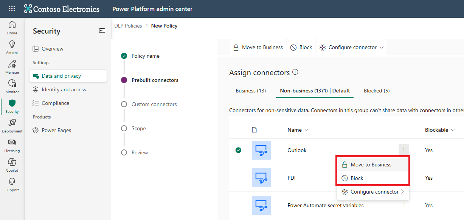Choose Block in the context menu
The width and height of the screenshot is (464, 220).
372,178
